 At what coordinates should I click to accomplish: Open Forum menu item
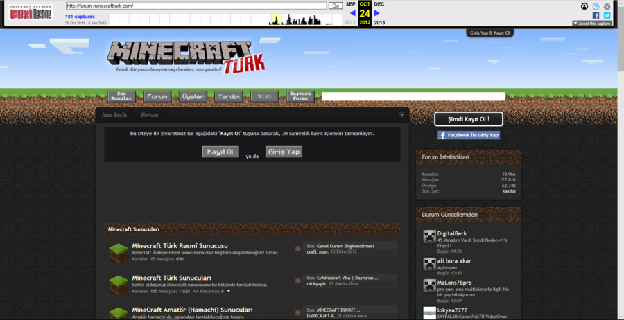coord(157,96)
